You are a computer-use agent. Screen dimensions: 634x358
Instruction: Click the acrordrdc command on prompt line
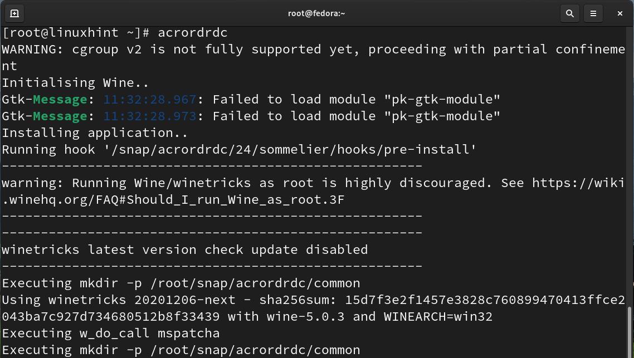click(x=193, y=32)
